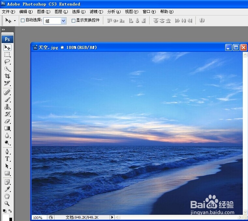Image resolution: width=248 pixels, height=221 pixels.
Task: Click the 100% zoom field in status bar
Action: [39, 218]
